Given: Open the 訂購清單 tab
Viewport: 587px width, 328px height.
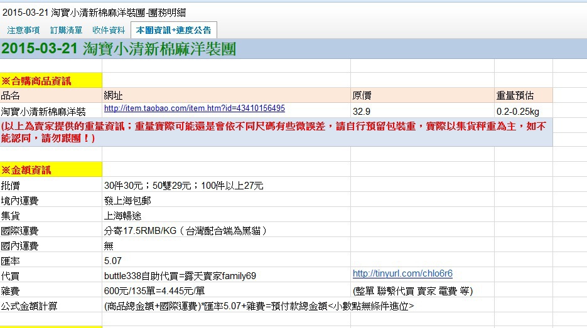Looking at the screenshot, I should tap(67, 30).
